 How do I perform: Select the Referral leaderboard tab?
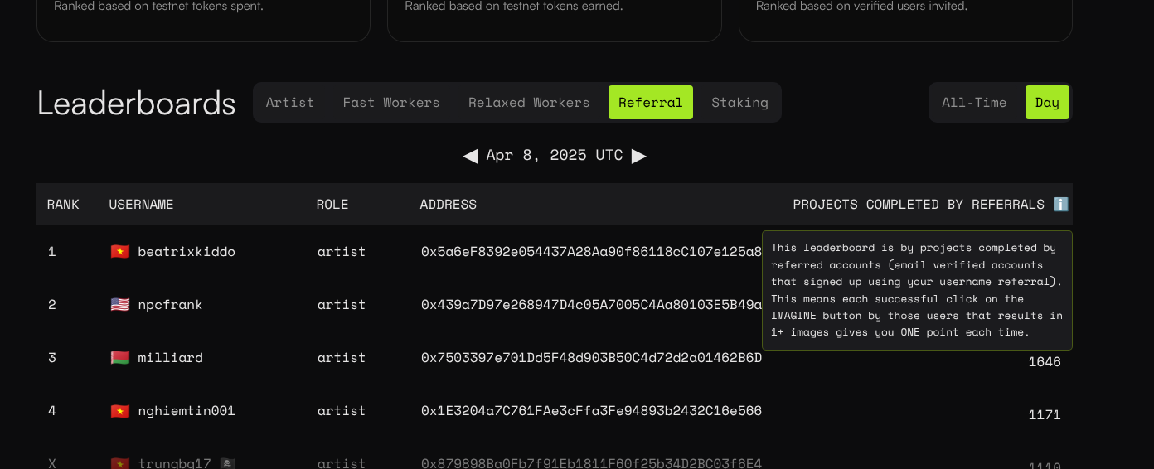click(x=651, y=103)
